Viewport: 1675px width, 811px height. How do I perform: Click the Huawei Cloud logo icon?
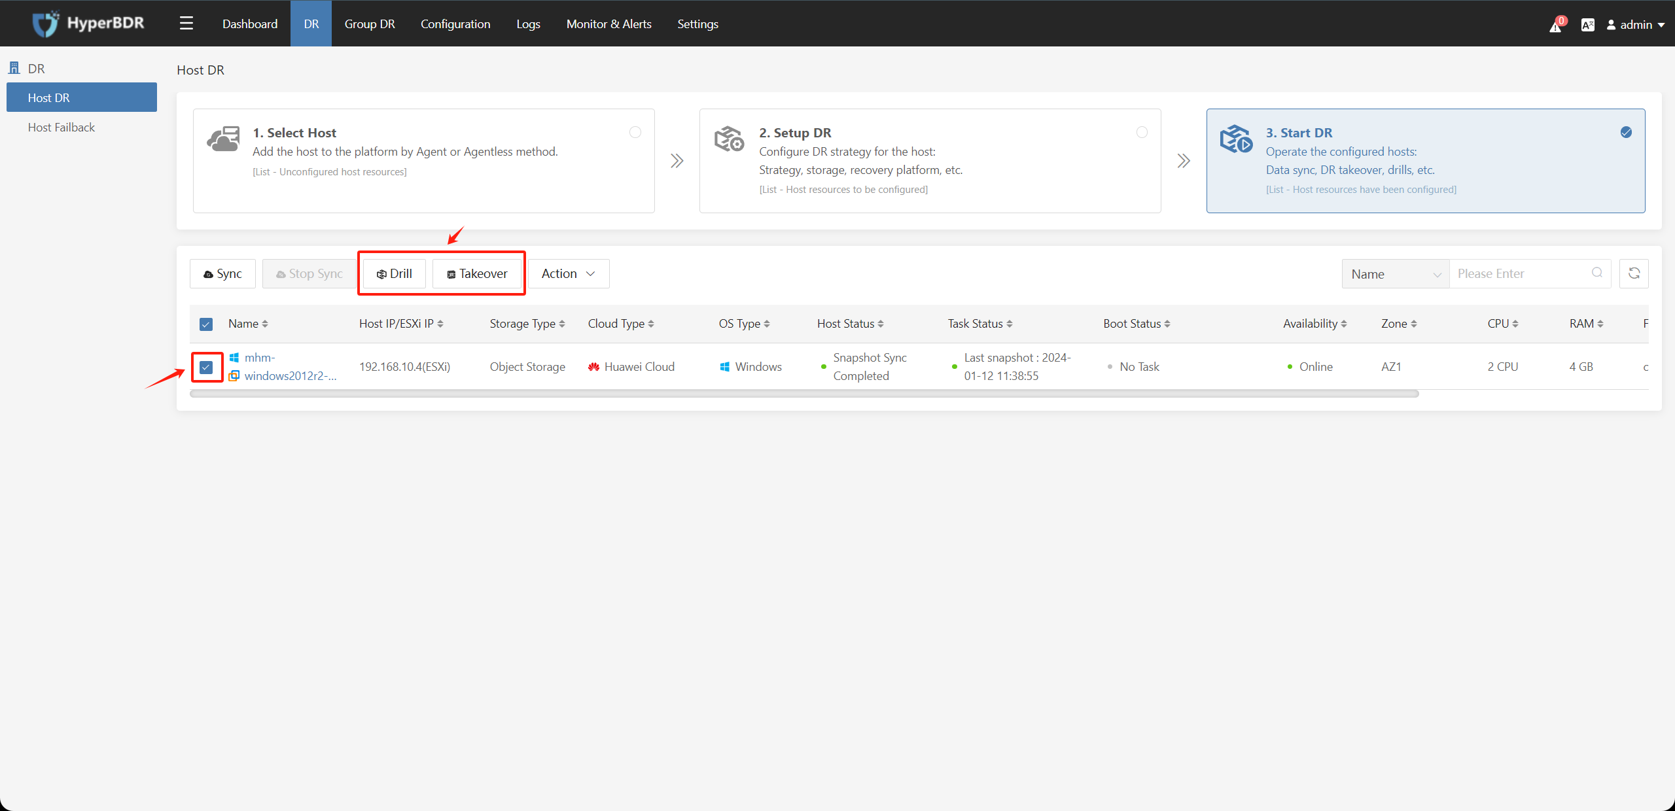594,367
